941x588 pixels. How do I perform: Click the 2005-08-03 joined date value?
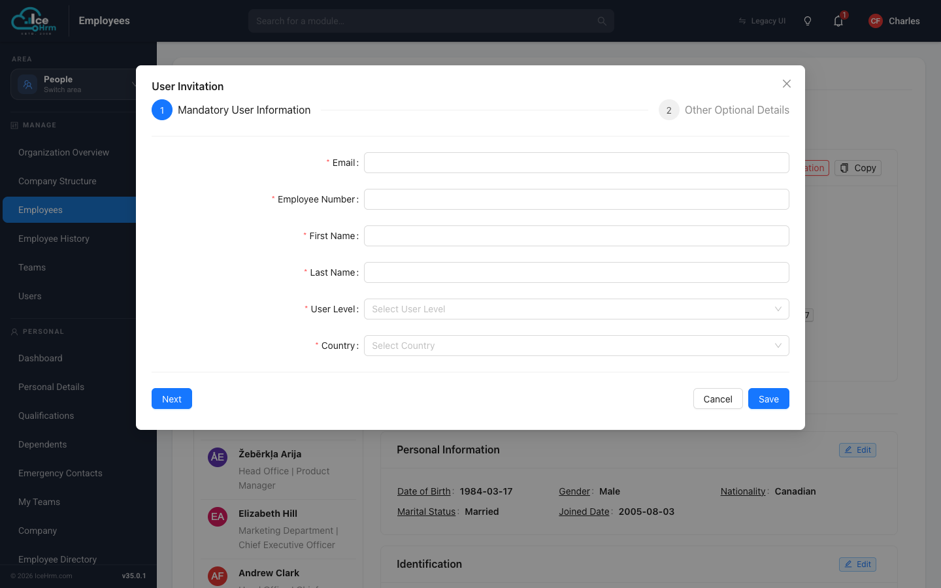(646, 512)
